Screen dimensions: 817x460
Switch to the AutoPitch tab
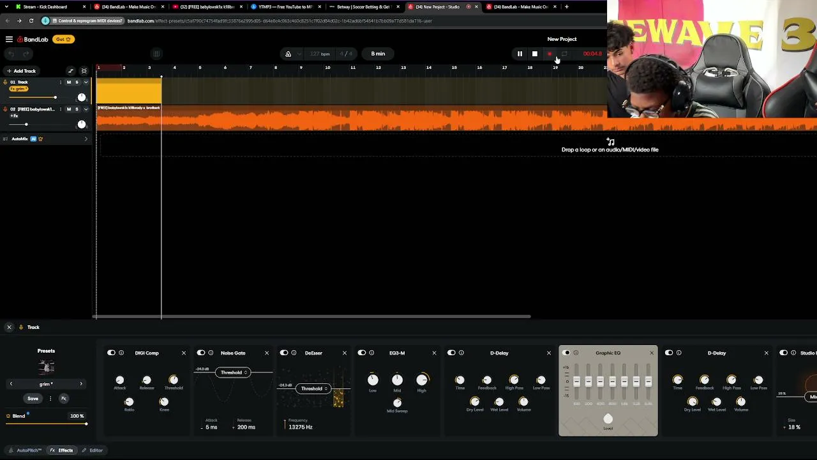[x=25, y=450]
